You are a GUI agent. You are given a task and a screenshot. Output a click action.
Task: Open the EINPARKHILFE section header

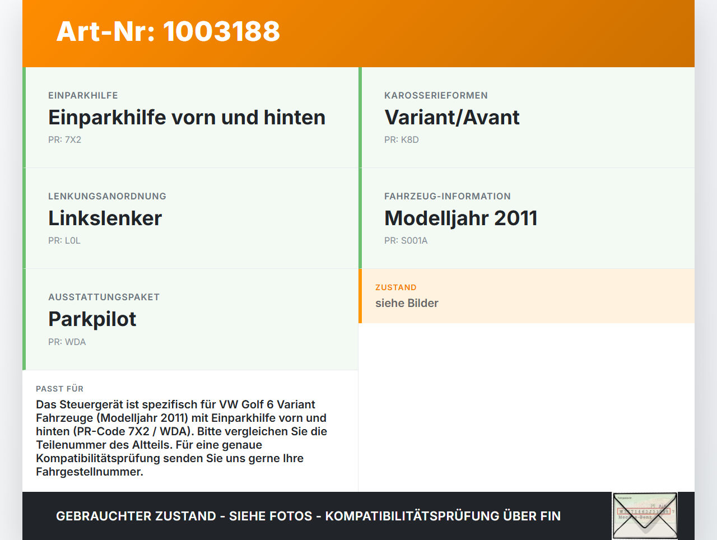click(x=83, y=95)
